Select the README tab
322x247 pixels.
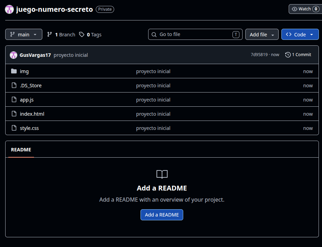tap(21, 150)
